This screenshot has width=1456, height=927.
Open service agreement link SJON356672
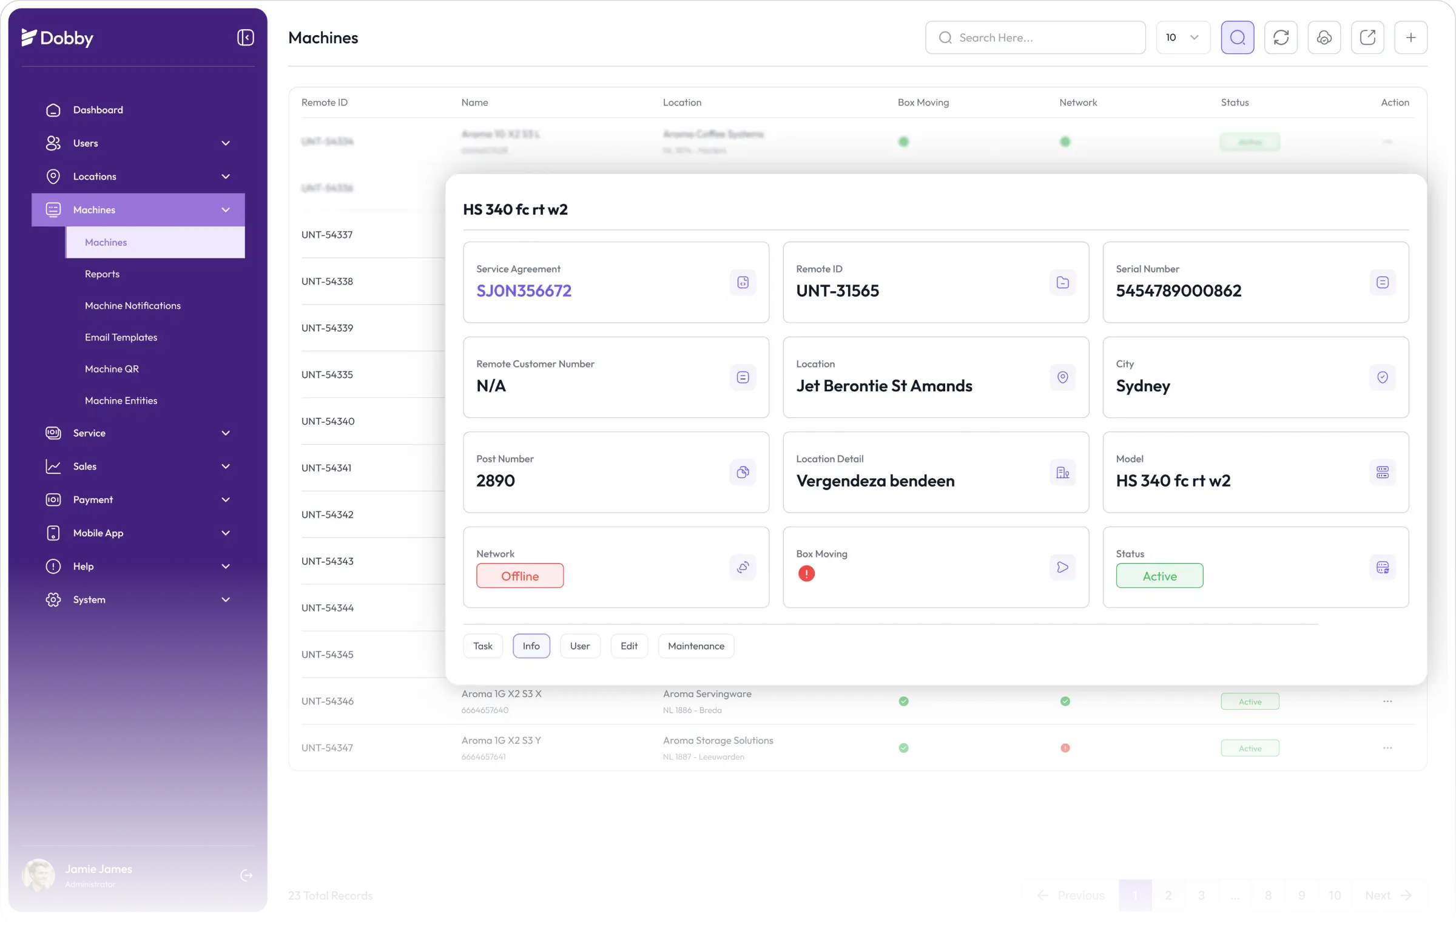coord(524,291)
